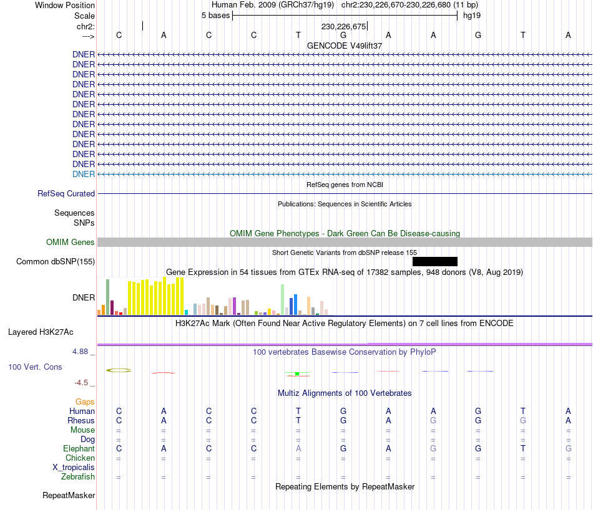Click the Window Position track label

[x=65, y=5]
